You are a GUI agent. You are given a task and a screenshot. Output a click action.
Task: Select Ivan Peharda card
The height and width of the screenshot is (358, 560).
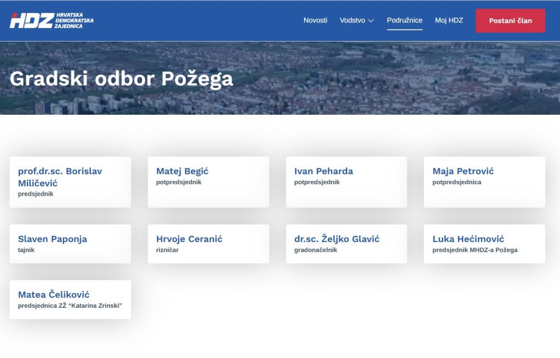click(x=346, y=182)
